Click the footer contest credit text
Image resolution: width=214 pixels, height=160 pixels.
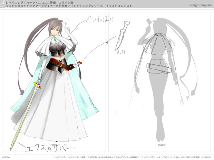[x=133, y=157]
